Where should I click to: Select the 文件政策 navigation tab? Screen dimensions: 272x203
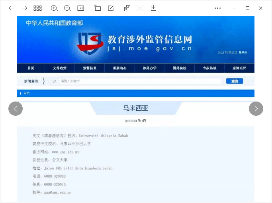[x=60, y=68]
